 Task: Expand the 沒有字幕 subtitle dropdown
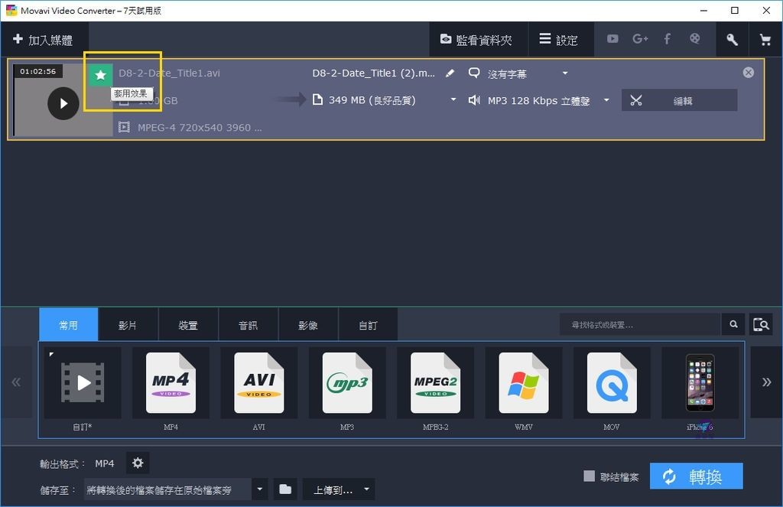(565, 73)
